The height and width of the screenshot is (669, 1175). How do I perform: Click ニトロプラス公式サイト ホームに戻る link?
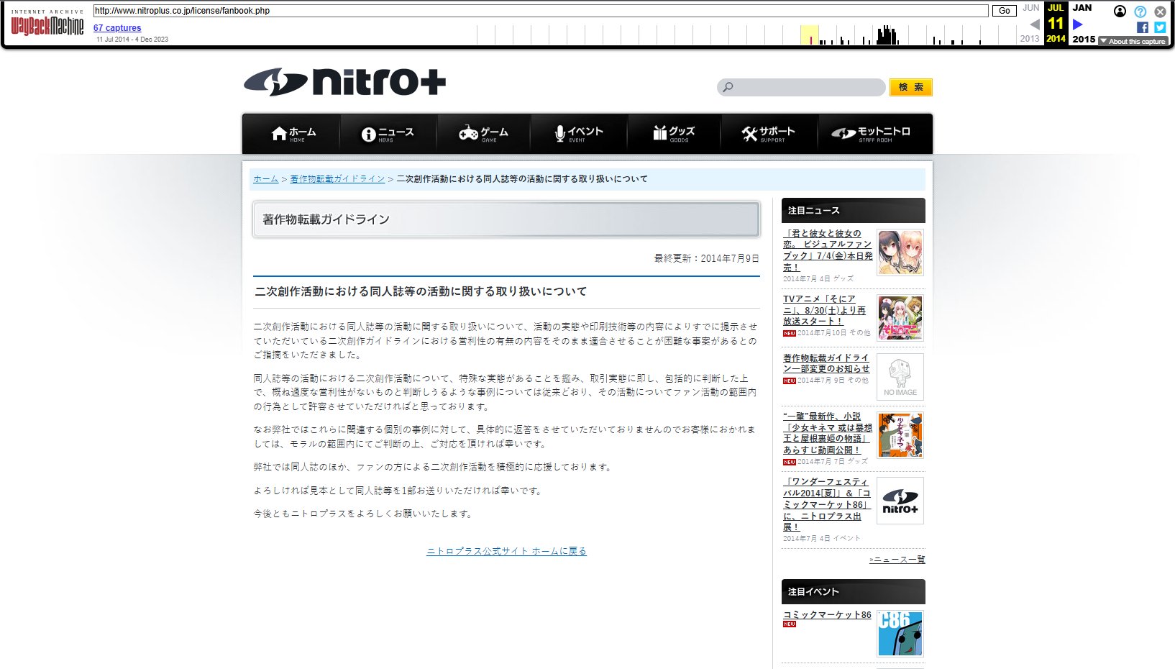[506, 551]
